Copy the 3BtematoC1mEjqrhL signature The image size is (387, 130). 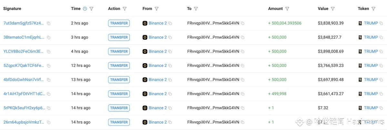tap(48, 37)
